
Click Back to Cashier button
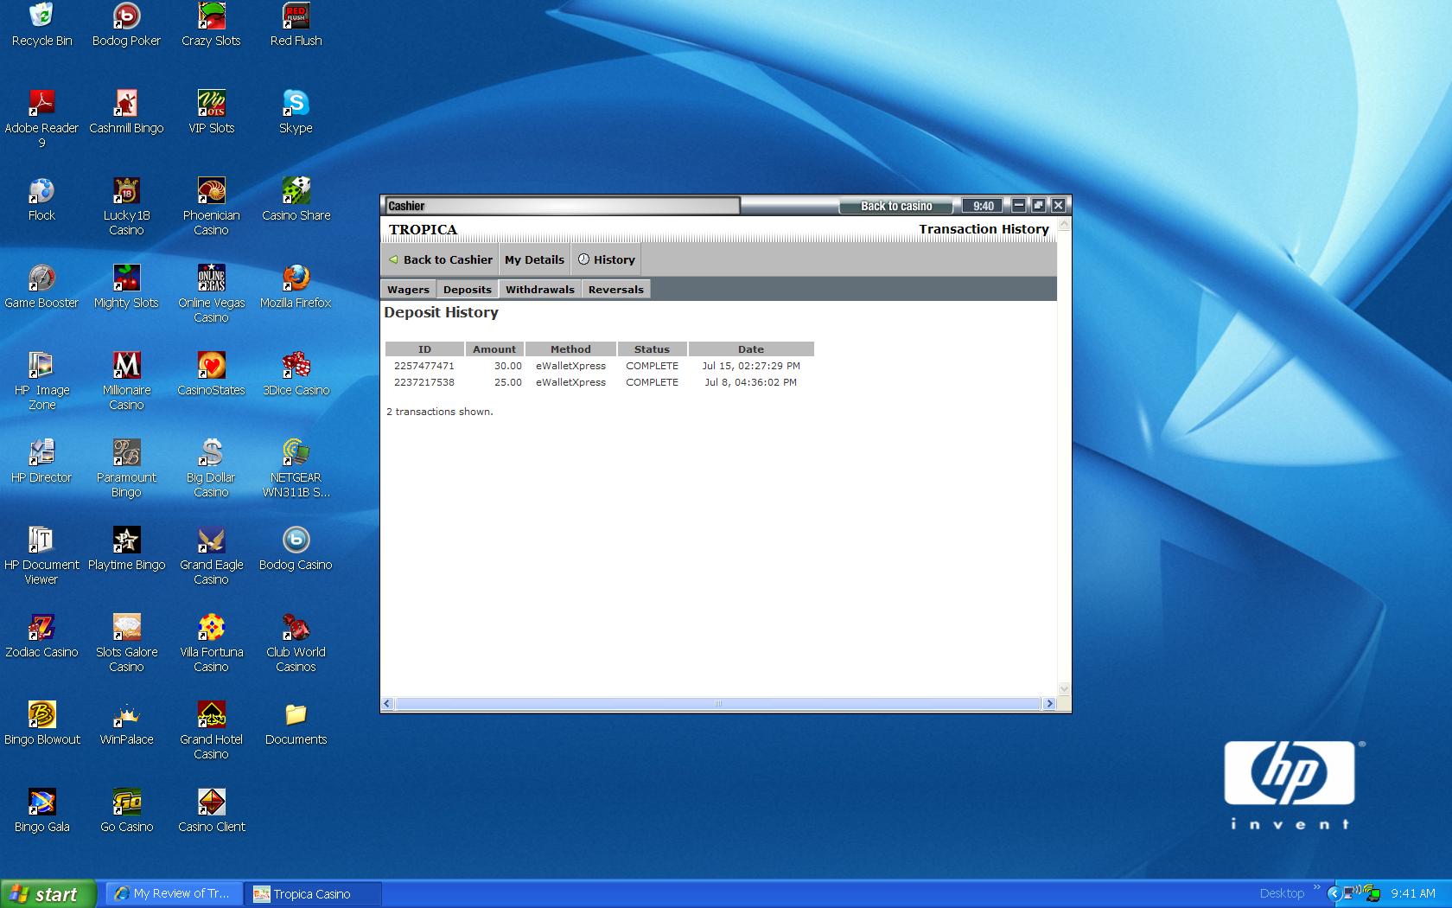(x=440, y=259)
